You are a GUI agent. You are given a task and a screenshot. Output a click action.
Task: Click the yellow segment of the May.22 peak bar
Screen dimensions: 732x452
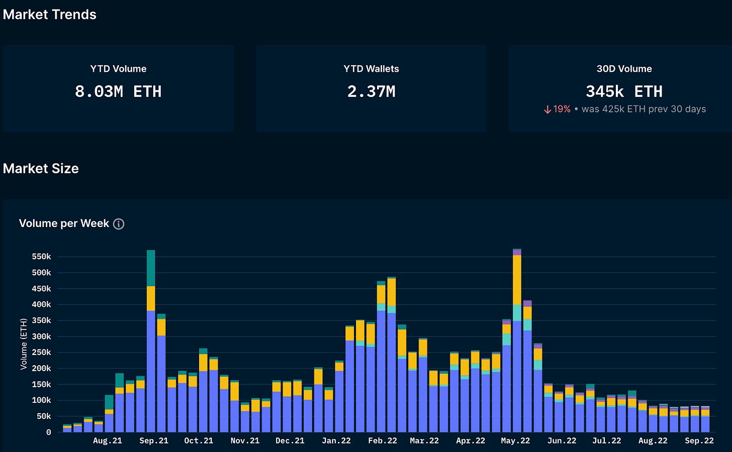517,280
